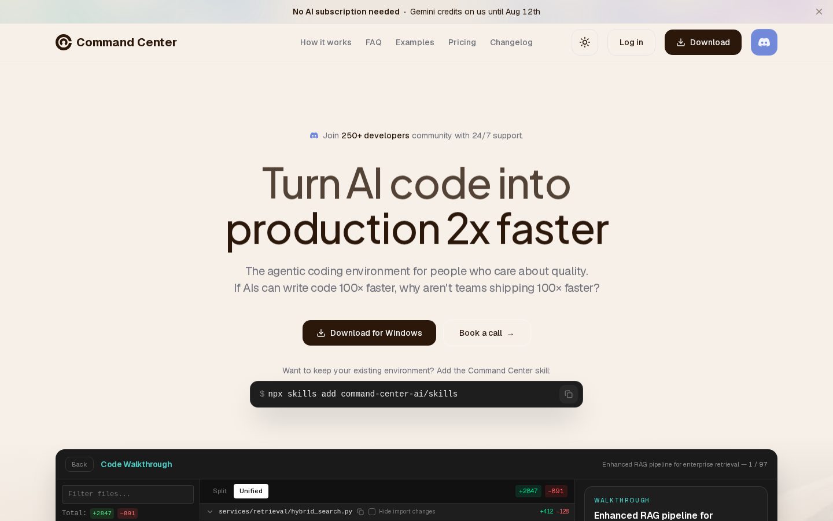The image size is (833, 521).
Task: Click the WALKTHROUGH label in side panel
Action: [622, 500]
